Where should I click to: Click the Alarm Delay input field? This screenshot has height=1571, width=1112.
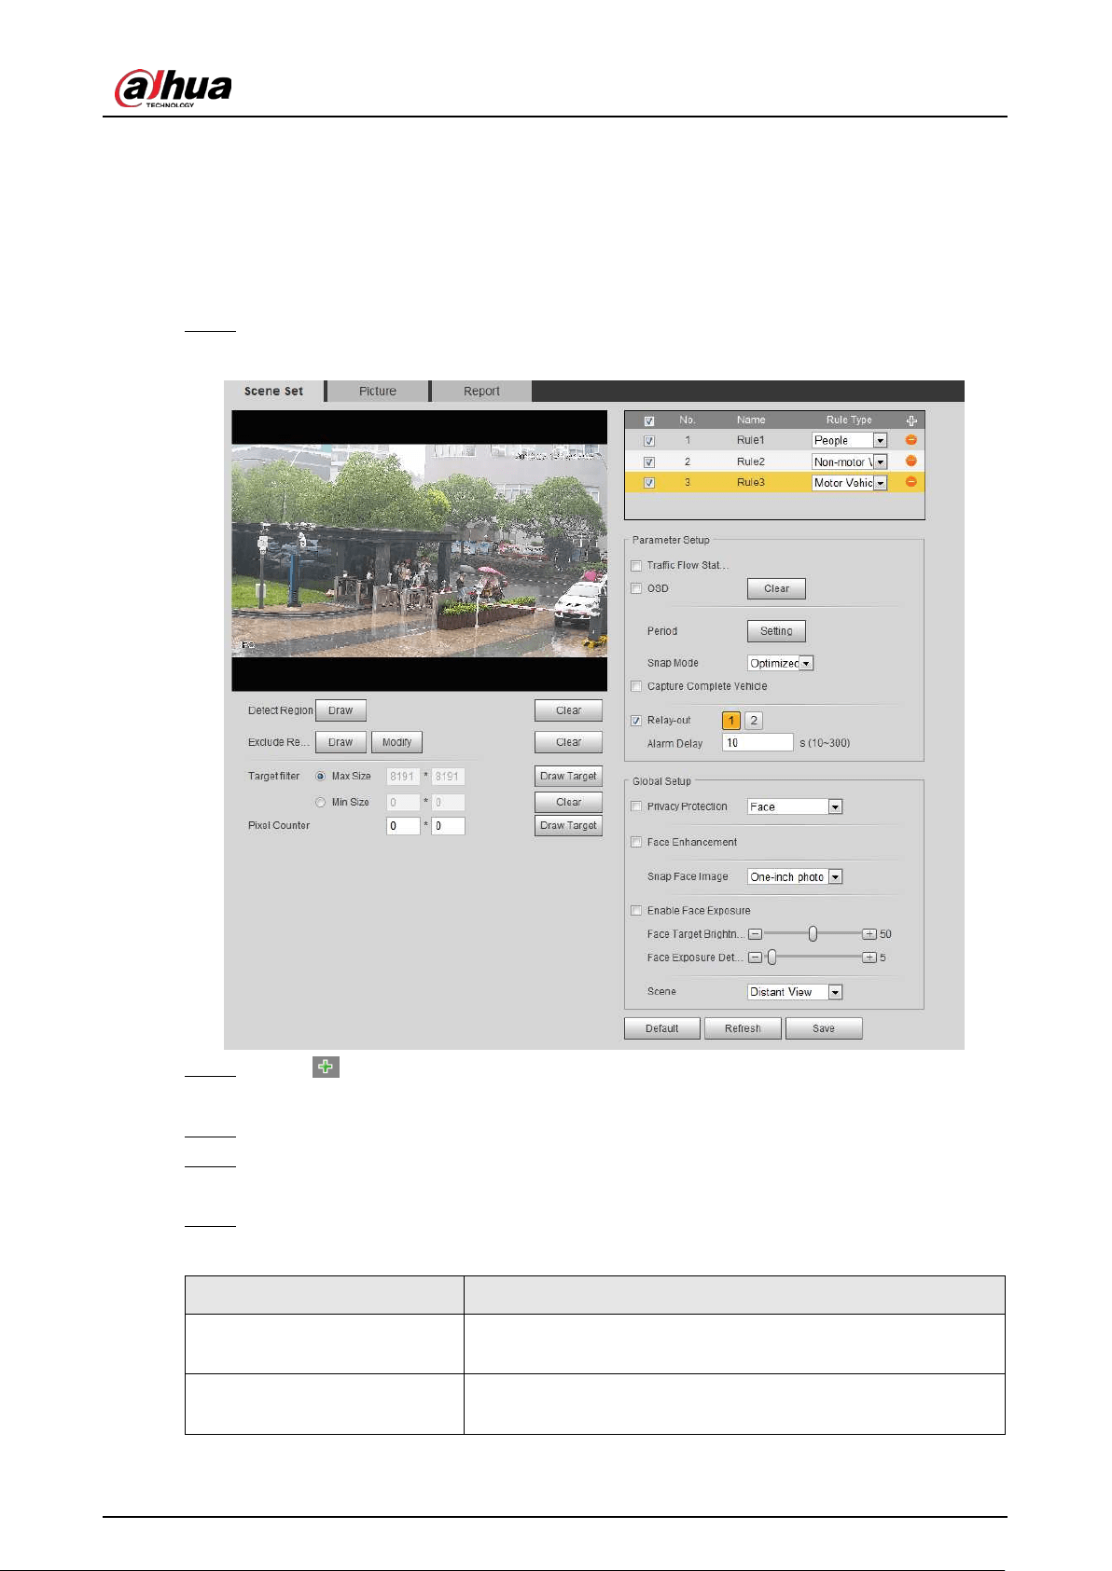pos(758,743)
